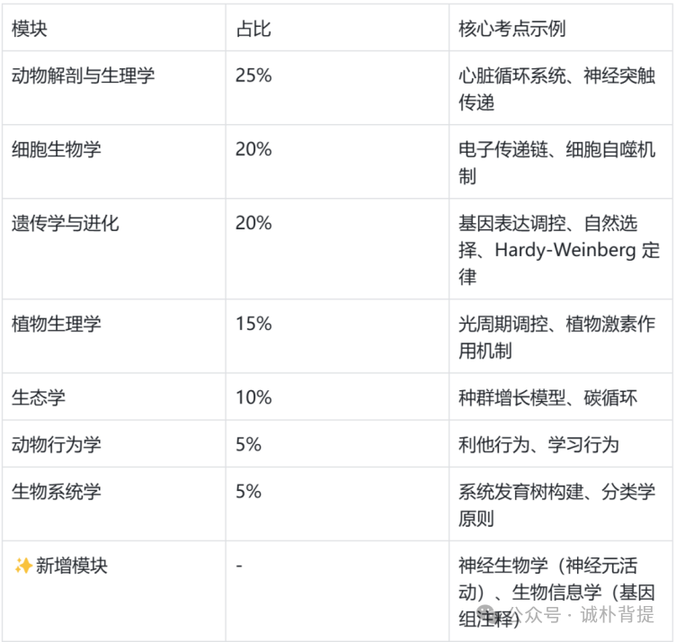Click the 模块 column header

[30, 29]
